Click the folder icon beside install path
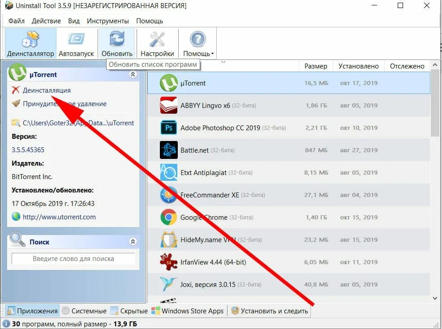Image resolution: width=442 pixels, height=329 pixels. point(16,123)
